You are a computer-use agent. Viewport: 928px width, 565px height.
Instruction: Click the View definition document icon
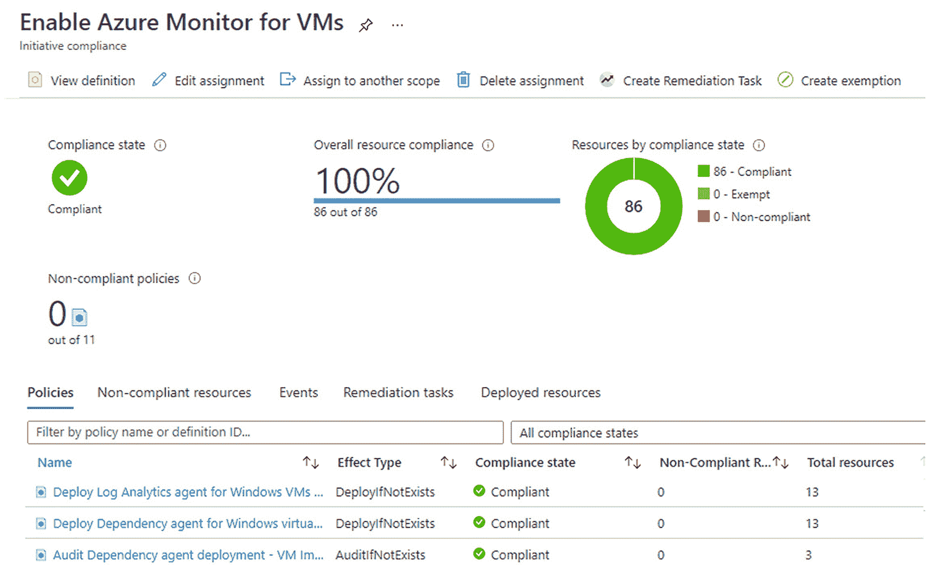coord(35,80)
